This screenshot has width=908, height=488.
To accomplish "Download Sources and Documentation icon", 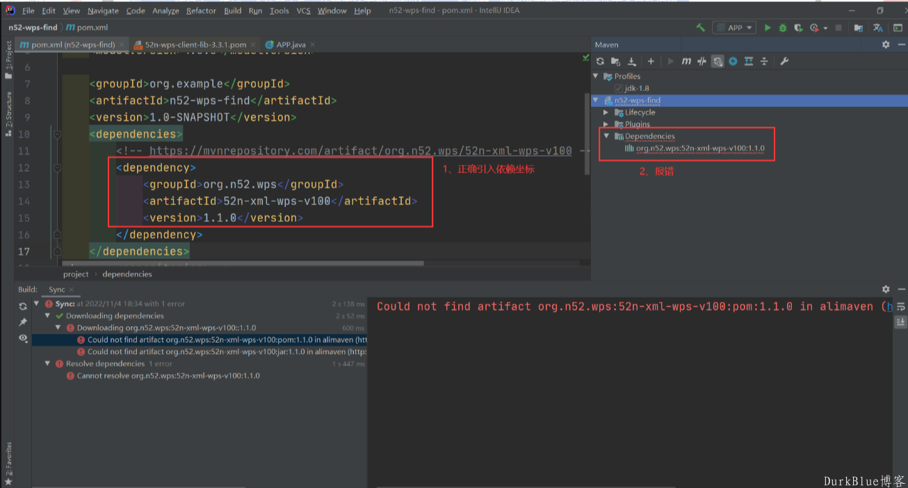I will click(x=632, y=61).
